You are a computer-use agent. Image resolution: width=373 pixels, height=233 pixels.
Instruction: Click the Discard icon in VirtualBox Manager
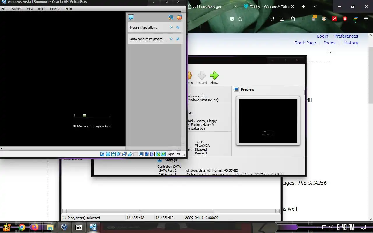[x=202, y=75]
